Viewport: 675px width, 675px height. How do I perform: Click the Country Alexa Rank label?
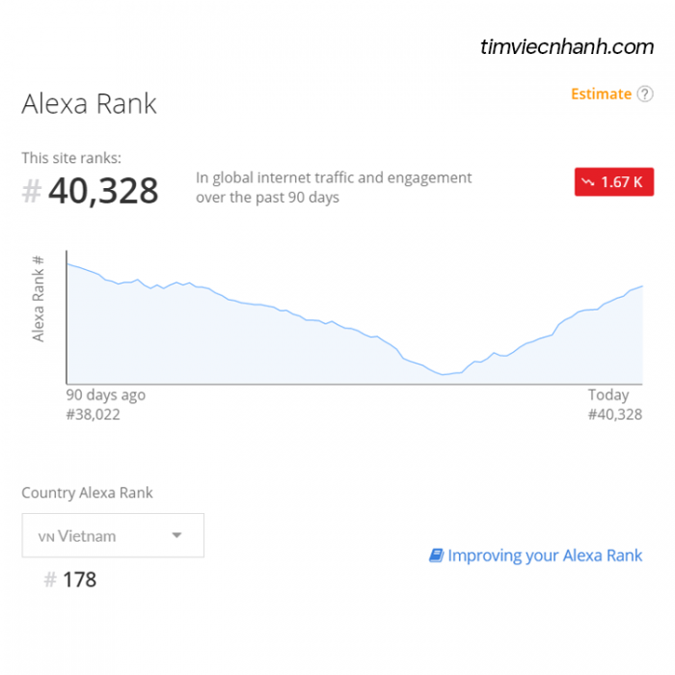coord(87,493)
